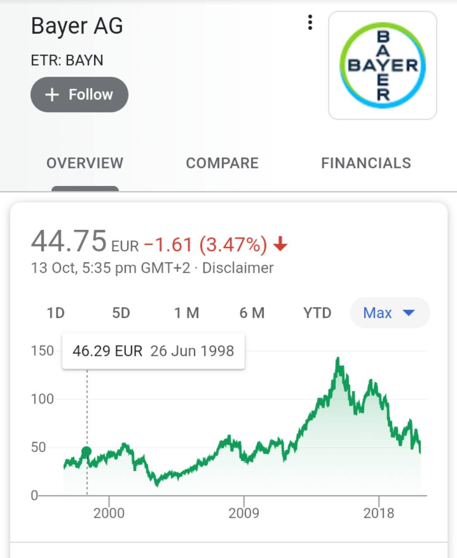Click the green chart marker dot
457x558 pixels.
click(x=86, y=451)
